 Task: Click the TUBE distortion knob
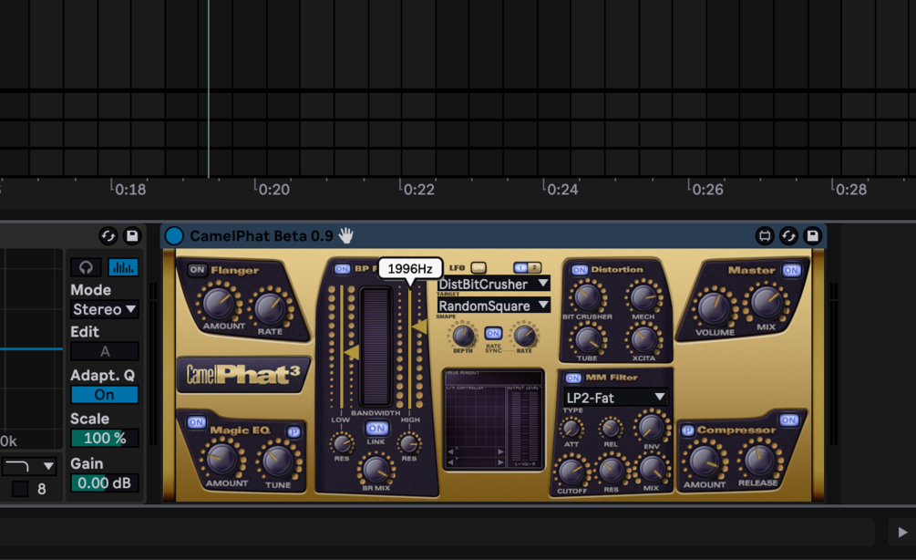587,339
